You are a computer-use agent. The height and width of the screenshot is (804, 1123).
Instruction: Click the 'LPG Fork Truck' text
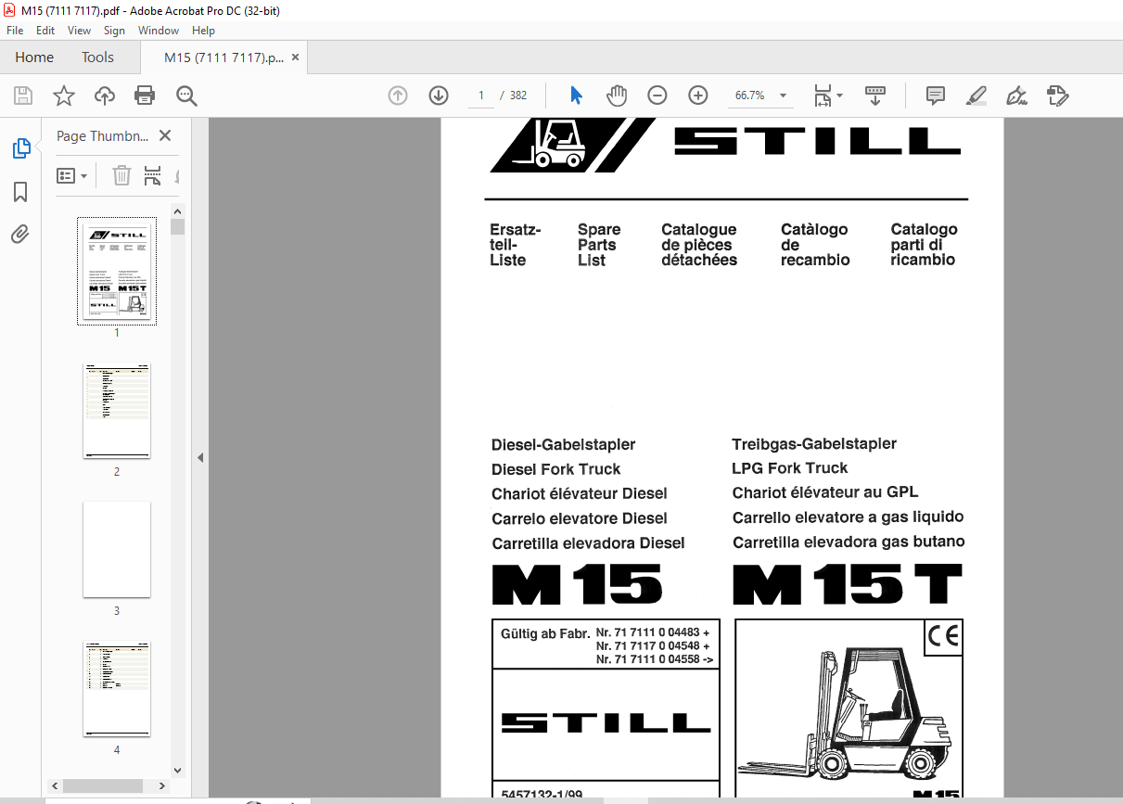[790, 468]
